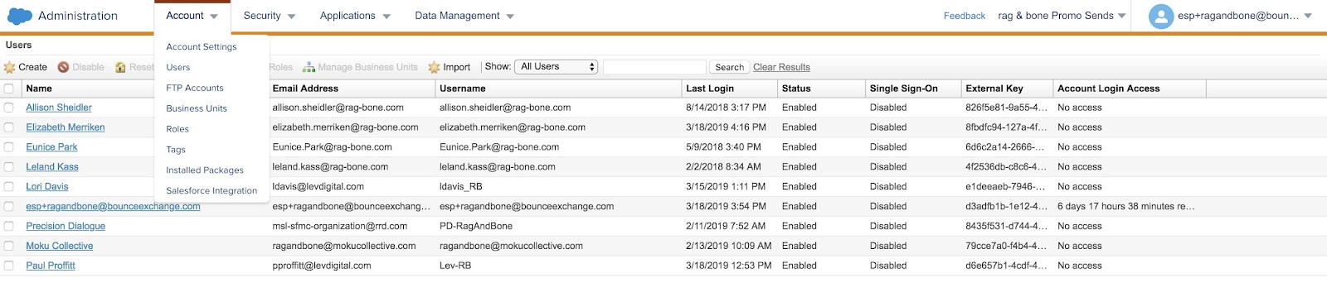Click the Search button
Viewport: 1327px width, 302px height.
(730, 67)
